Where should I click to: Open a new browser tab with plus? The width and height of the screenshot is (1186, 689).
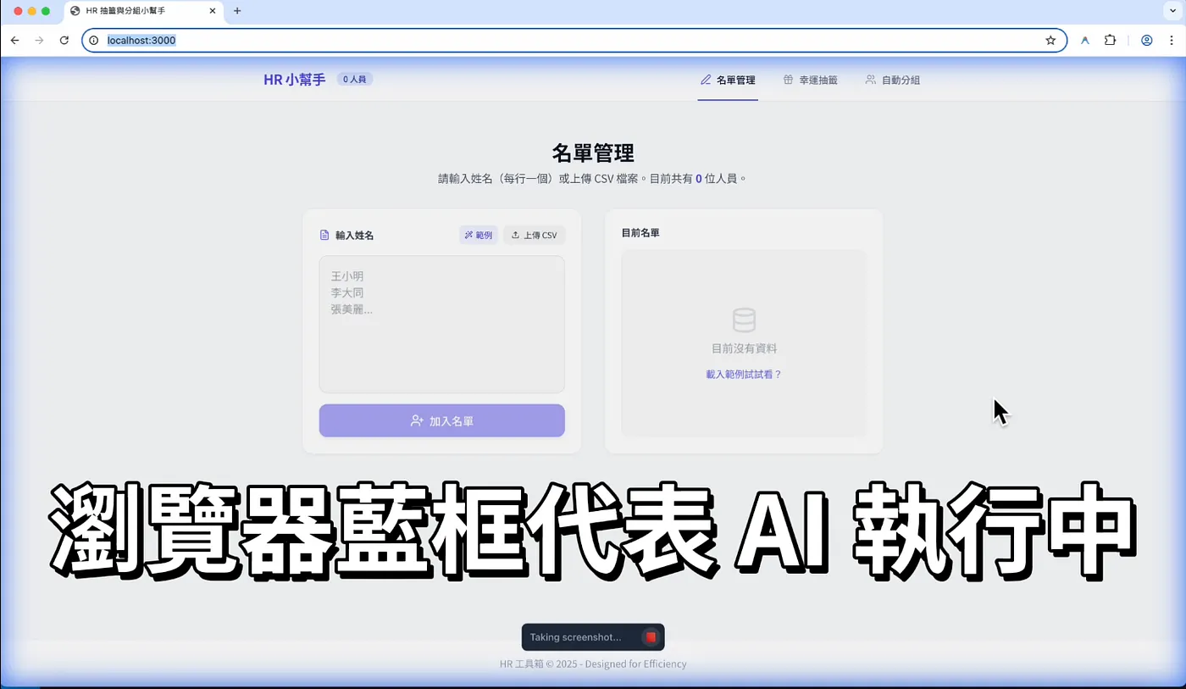click(237, 11)
